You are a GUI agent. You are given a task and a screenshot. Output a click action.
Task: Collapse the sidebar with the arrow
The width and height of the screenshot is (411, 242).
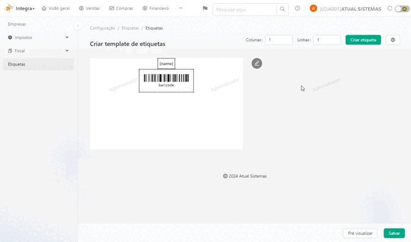(x=78, y=26)
